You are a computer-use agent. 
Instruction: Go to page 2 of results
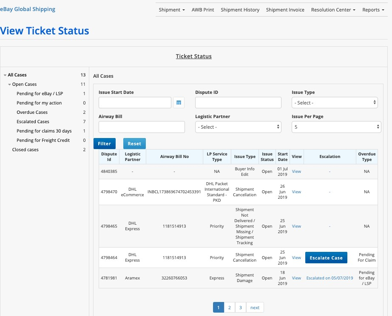[230, 308]
